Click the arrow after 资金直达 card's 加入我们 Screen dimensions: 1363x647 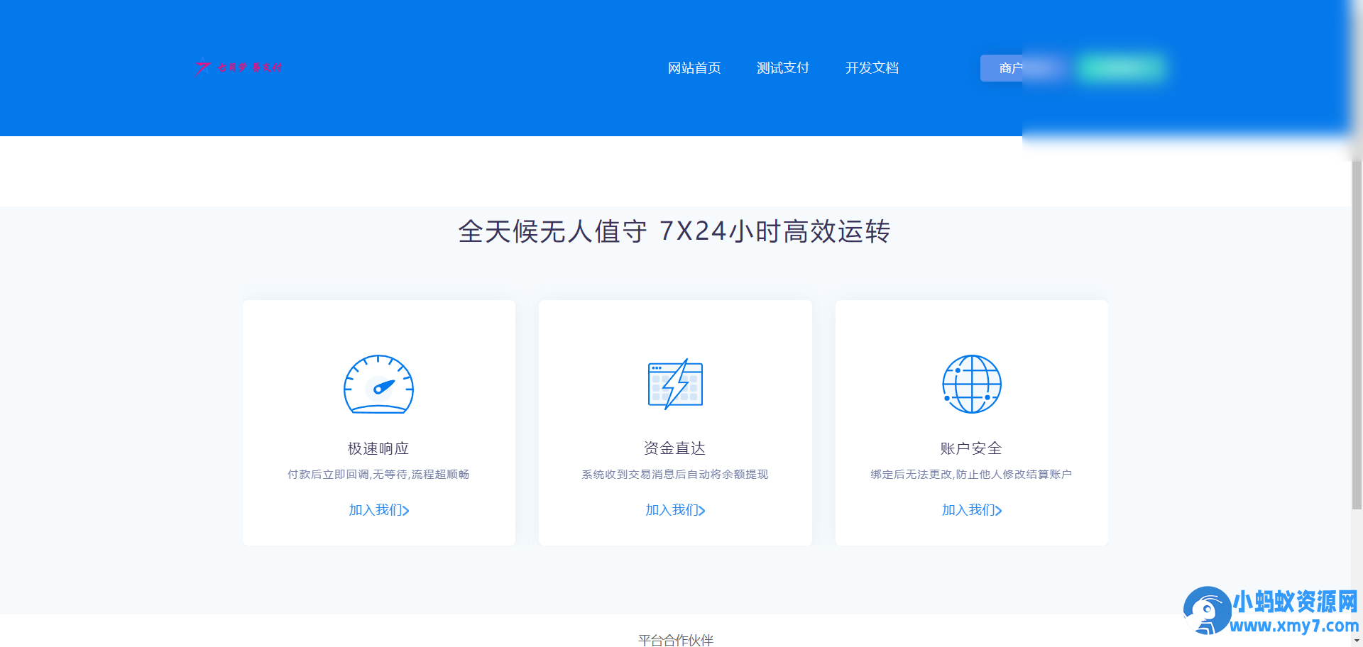click(702, 510)
